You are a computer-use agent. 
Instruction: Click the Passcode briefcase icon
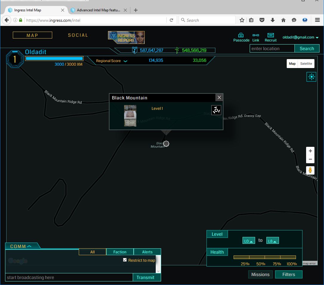point(241,35)
